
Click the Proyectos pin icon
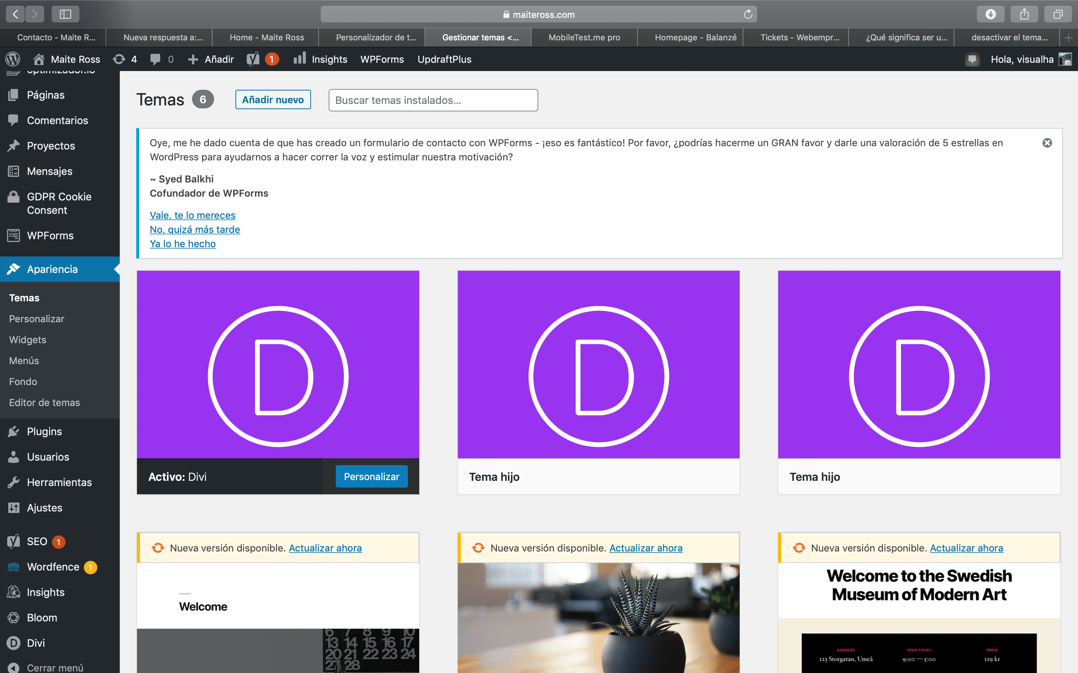13,145
